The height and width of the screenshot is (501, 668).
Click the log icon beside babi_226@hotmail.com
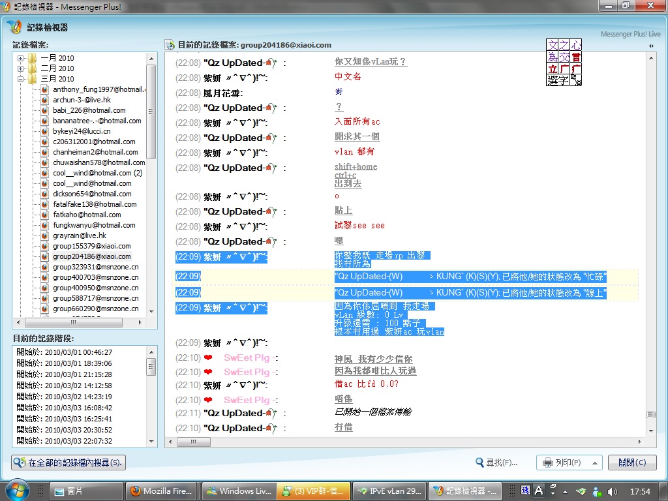point(44,110)
